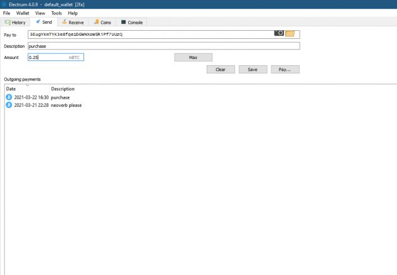The height and width of the screenshot is (275, 397).
Task: Click the folder open-file icon in Pay to
Action: [x=290, y=34]
